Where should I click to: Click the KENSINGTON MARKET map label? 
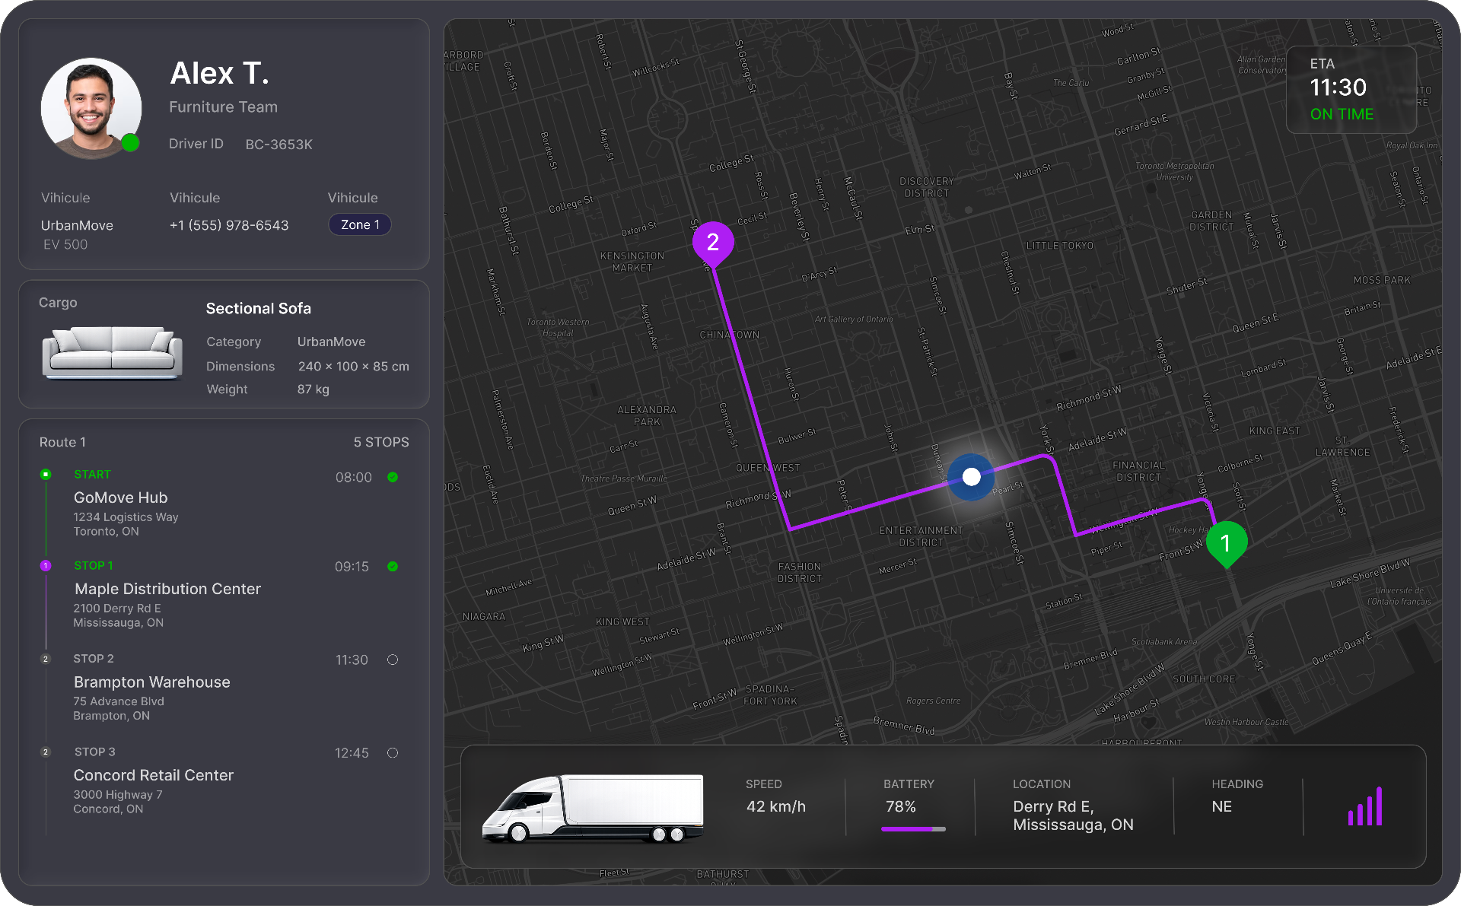(x=632, y=262)
